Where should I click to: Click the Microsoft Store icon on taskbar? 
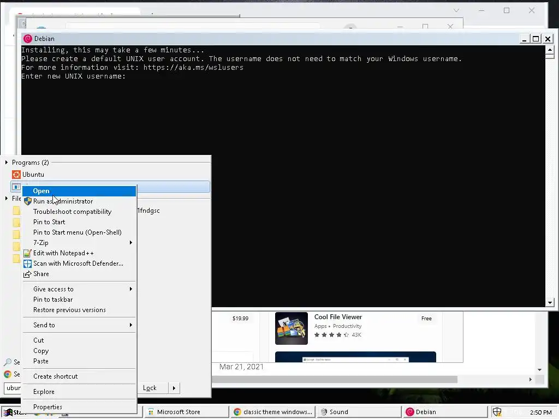pos(151,412)
